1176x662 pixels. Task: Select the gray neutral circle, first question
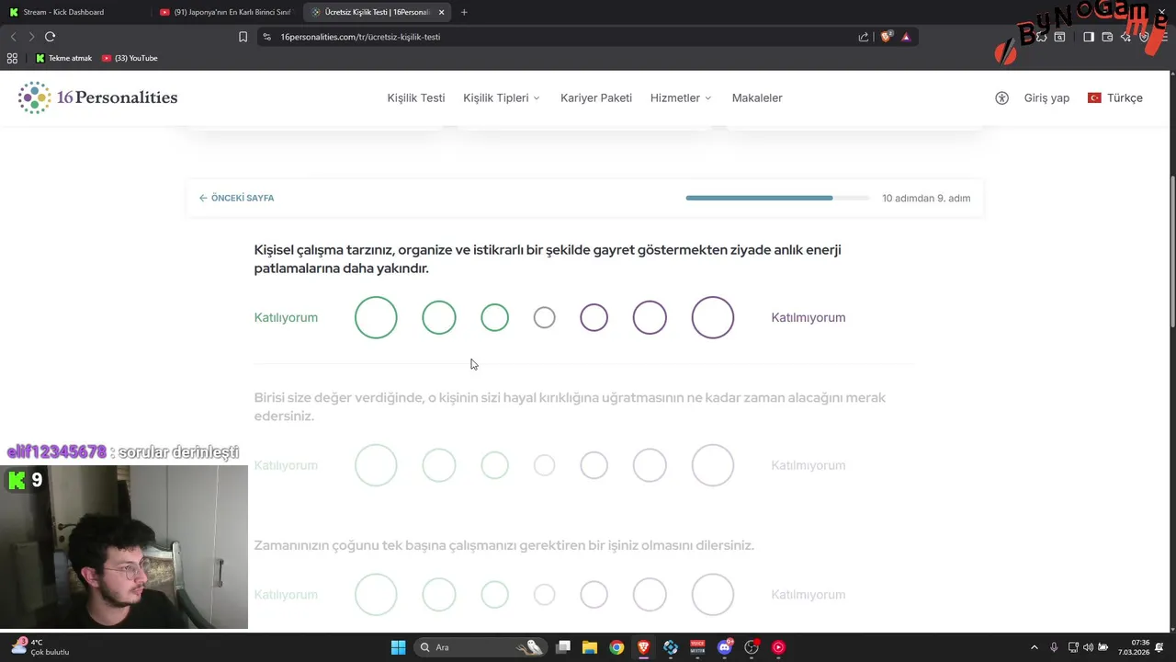click(544, 317)
